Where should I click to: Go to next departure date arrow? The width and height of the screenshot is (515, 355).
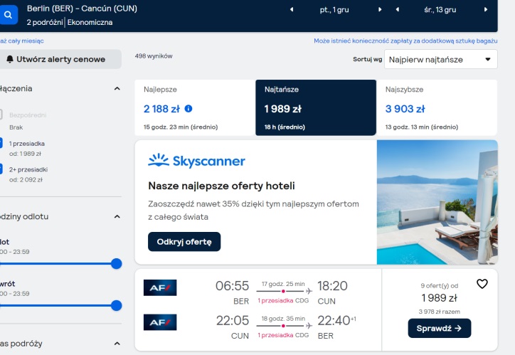click(380, 9)
